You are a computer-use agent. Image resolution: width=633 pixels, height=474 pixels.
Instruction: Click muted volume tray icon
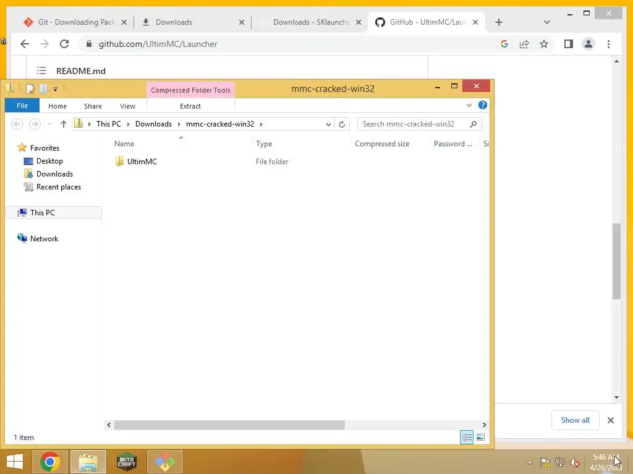pyautogui.click(x=575, y=462)
